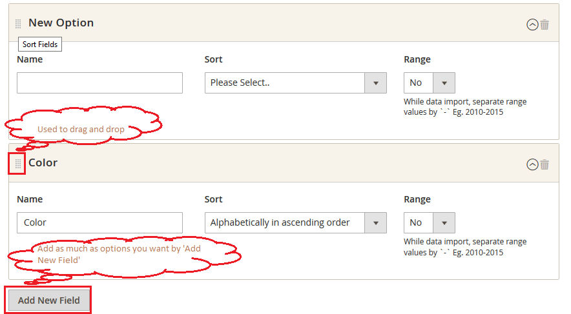The width and height of the screenshot is (571, 314).
Task: Click the Range label in Color section
Action: click(x=417, y=199)
